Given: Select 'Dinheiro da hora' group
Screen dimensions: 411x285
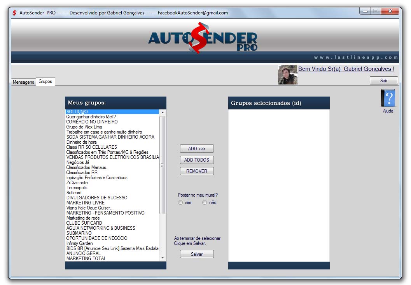Looking at the screenshot, I should coord(112,142).
